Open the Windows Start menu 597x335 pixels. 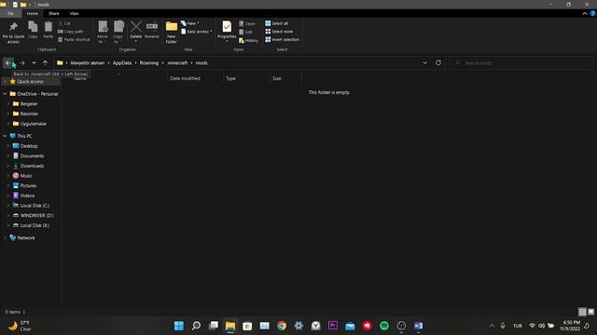click(x=178, y=326)
